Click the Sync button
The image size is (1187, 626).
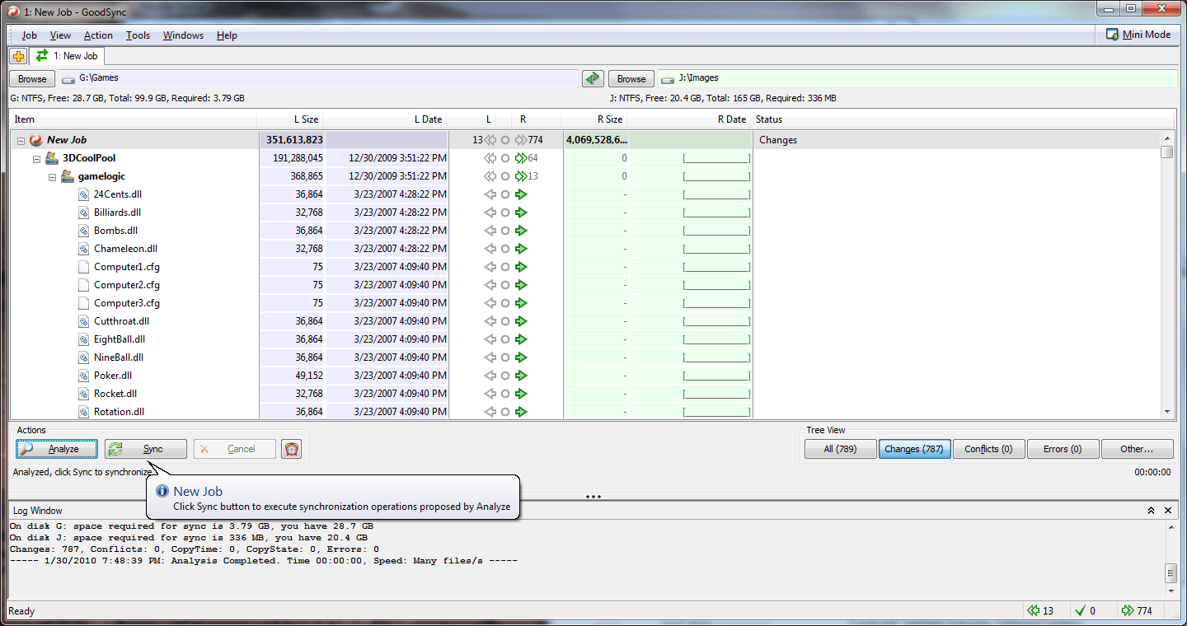click(146, 449)
